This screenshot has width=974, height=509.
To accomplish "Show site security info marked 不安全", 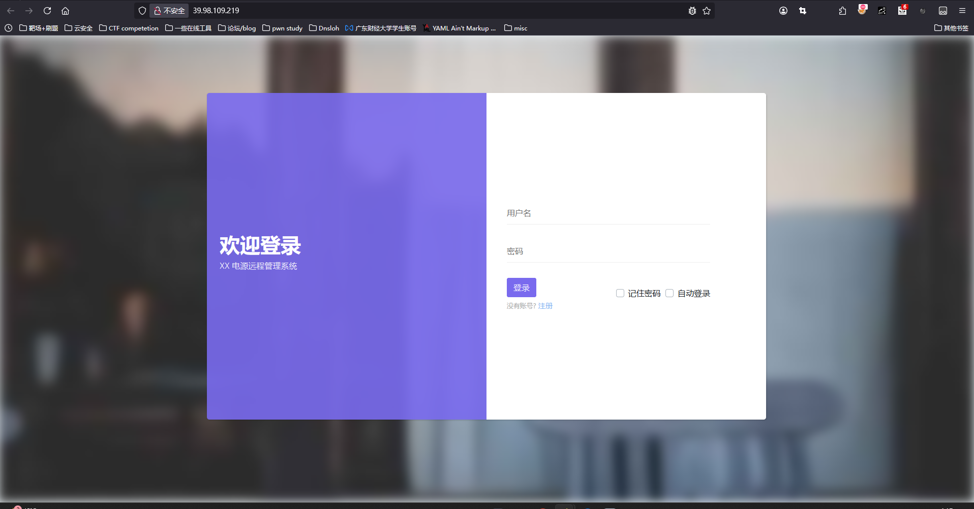I will point(169,11).
